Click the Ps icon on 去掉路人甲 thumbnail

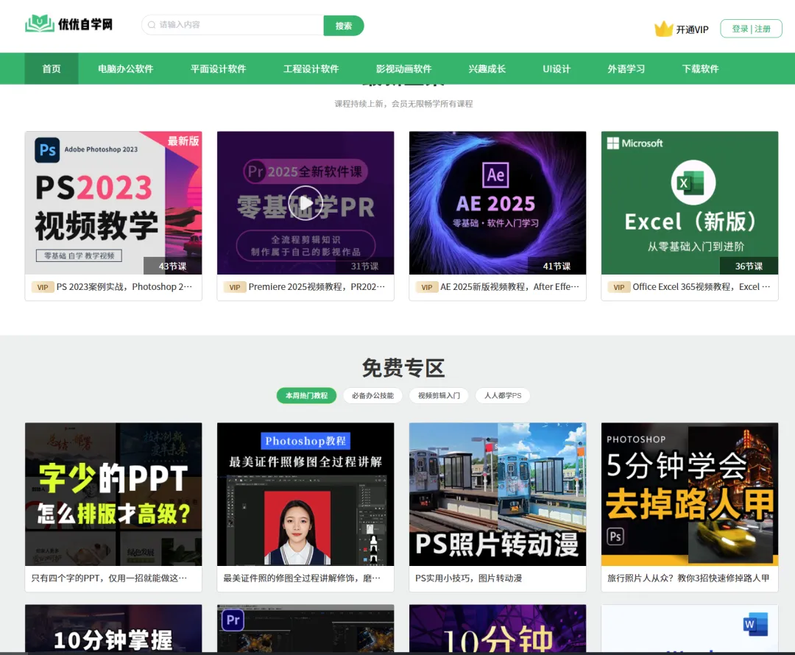615,537
